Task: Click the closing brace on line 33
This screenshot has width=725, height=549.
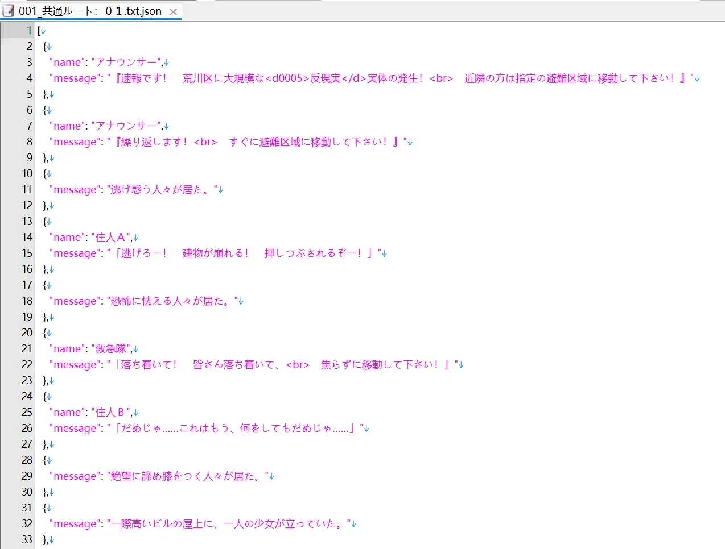Action: click(x=45, y=540)
